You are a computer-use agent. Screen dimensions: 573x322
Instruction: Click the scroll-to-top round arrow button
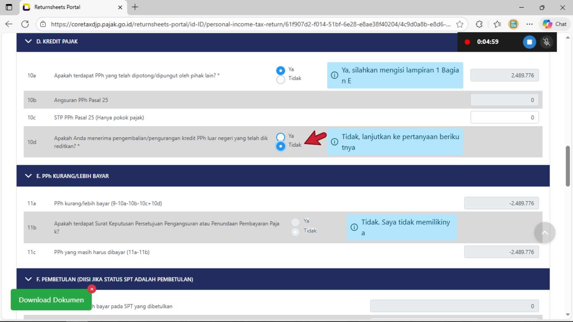(544, 233)
